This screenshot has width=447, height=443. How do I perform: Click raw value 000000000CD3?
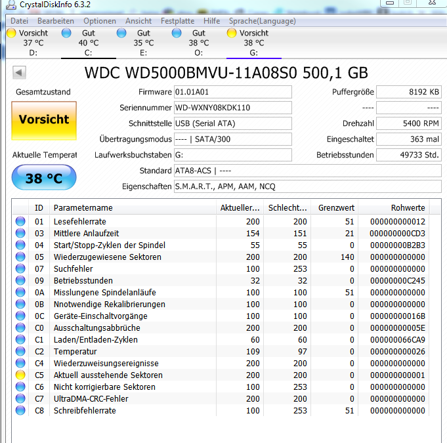coord(397,234)
